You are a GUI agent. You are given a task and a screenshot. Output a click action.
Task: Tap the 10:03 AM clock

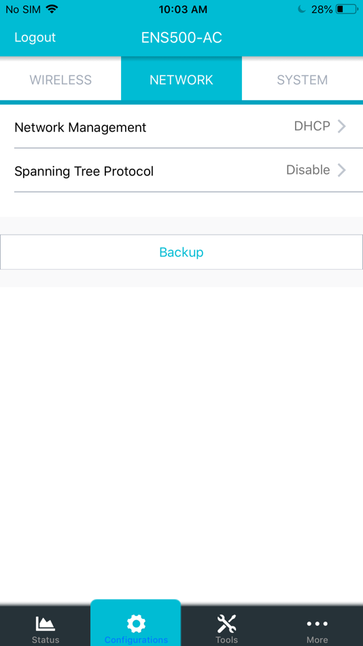click(x=183, y=10)
